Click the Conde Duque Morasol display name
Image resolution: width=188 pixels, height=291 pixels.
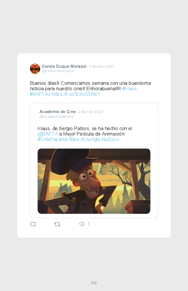(64, 66)
